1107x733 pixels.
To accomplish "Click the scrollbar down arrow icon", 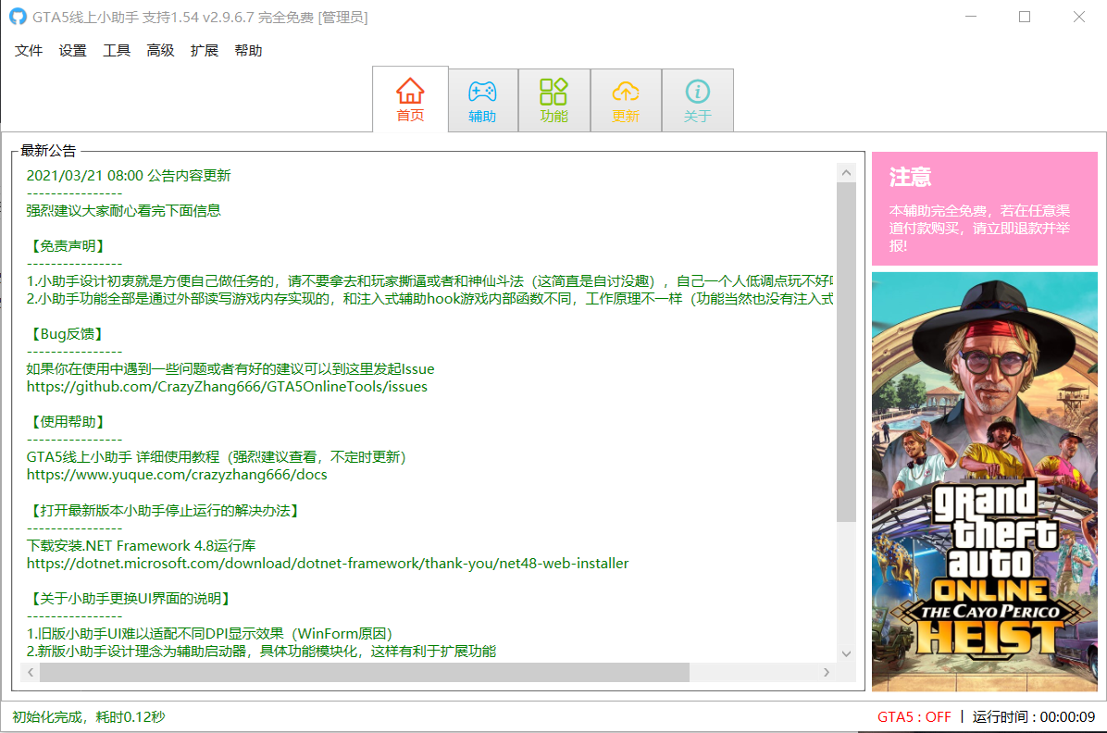I will click(x=846, y=653).
